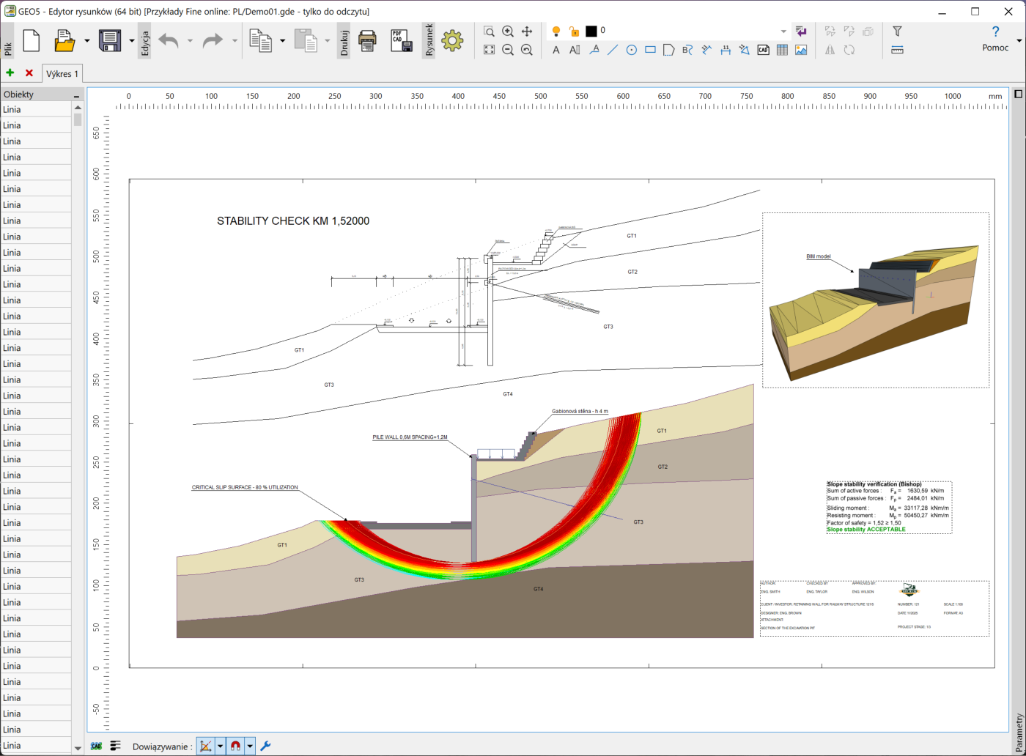Open drawing settings gear icon
Screen dimensions: 1026x756
click(x=452, y=40)
